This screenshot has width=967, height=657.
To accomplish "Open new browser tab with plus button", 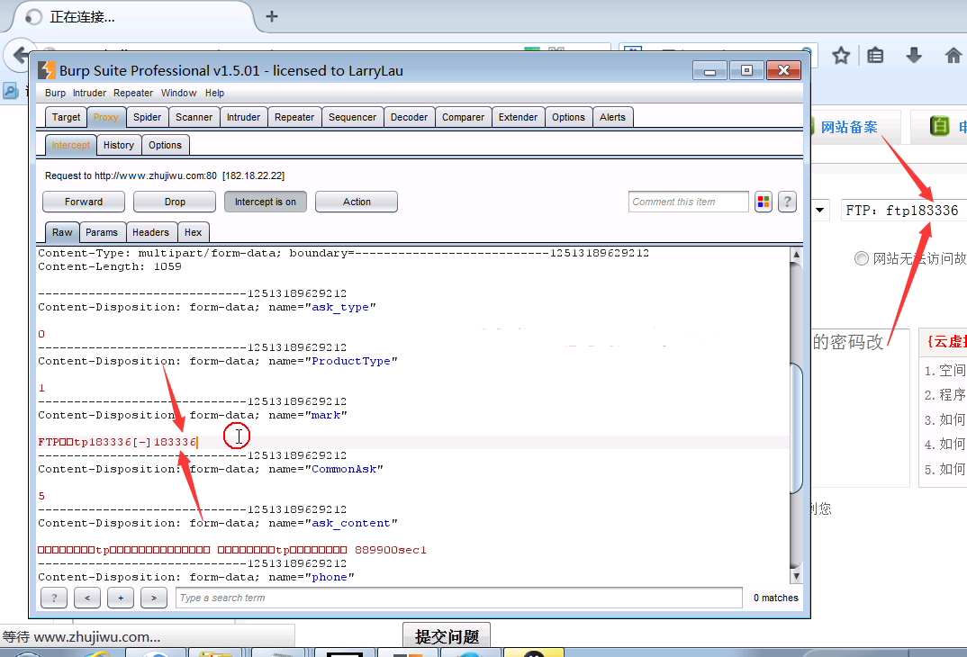I will [272, 16].
